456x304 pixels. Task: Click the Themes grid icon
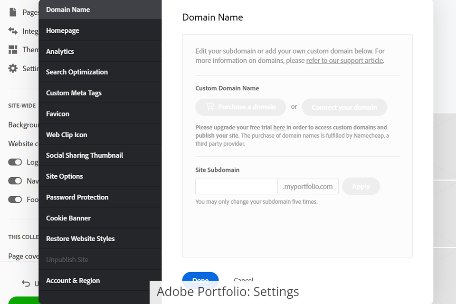pos(13,50)
